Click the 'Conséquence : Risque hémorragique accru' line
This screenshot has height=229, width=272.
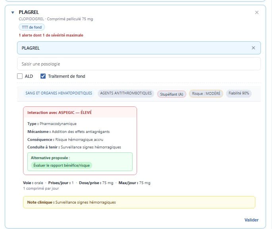click(x=65, y=140)
